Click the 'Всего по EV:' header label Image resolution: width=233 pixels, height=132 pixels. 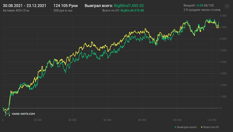(111, 11)
